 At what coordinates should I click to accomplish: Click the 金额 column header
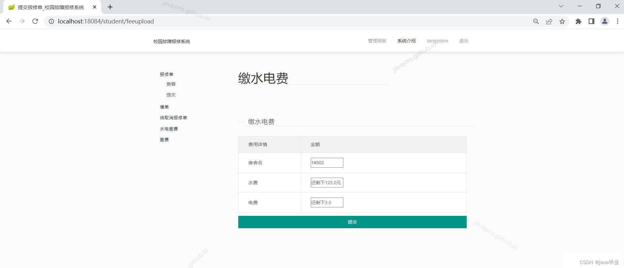click(315, 144)
